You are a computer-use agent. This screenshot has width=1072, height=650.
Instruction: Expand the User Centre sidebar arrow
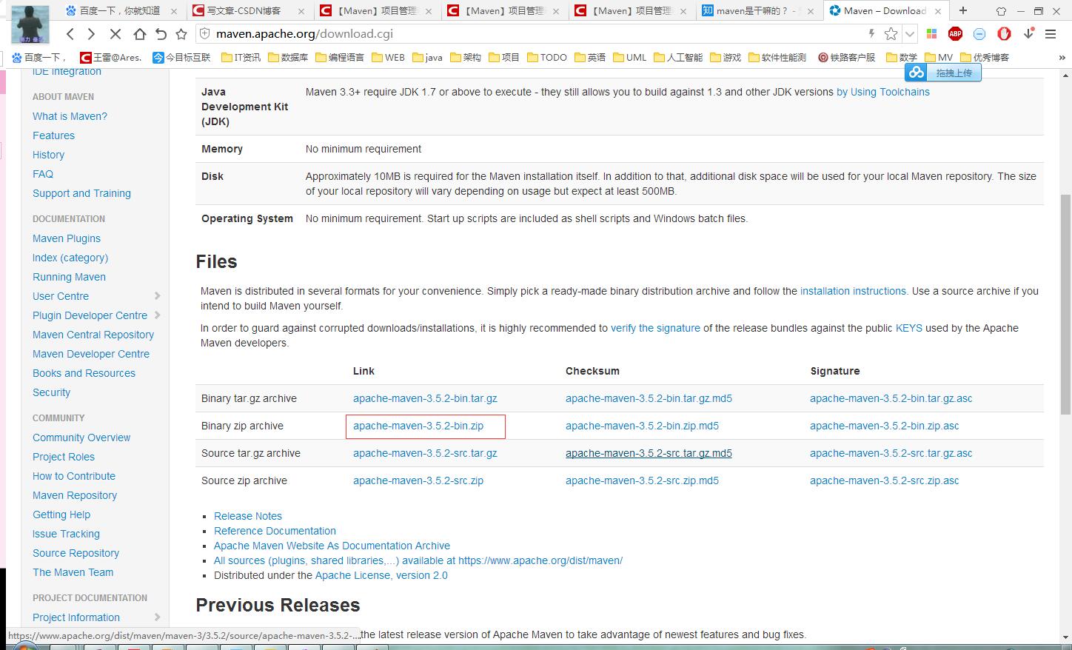pyautogui.click(x=157, y=296)
